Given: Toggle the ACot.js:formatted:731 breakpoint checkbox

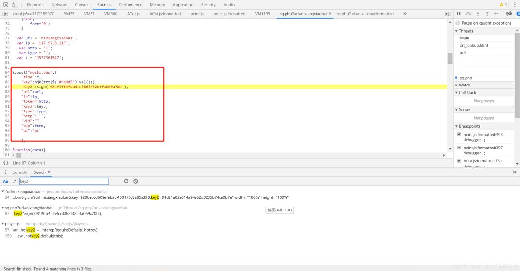Looking at the screenshot, I should (459, 161).
